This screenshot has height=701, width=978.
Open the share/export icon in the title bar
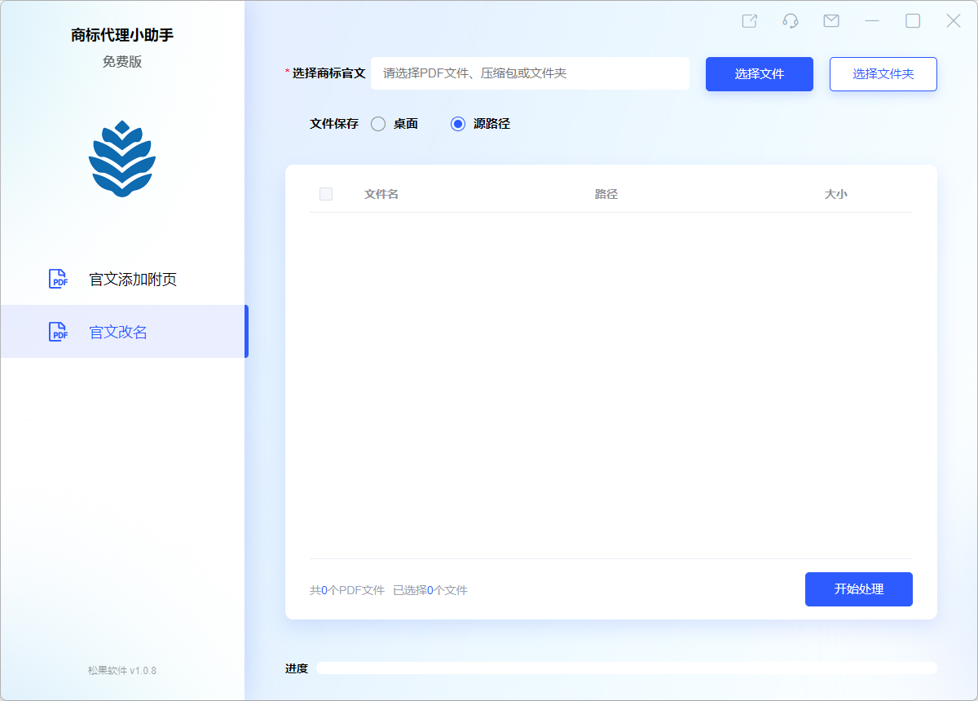click(749, 20)
